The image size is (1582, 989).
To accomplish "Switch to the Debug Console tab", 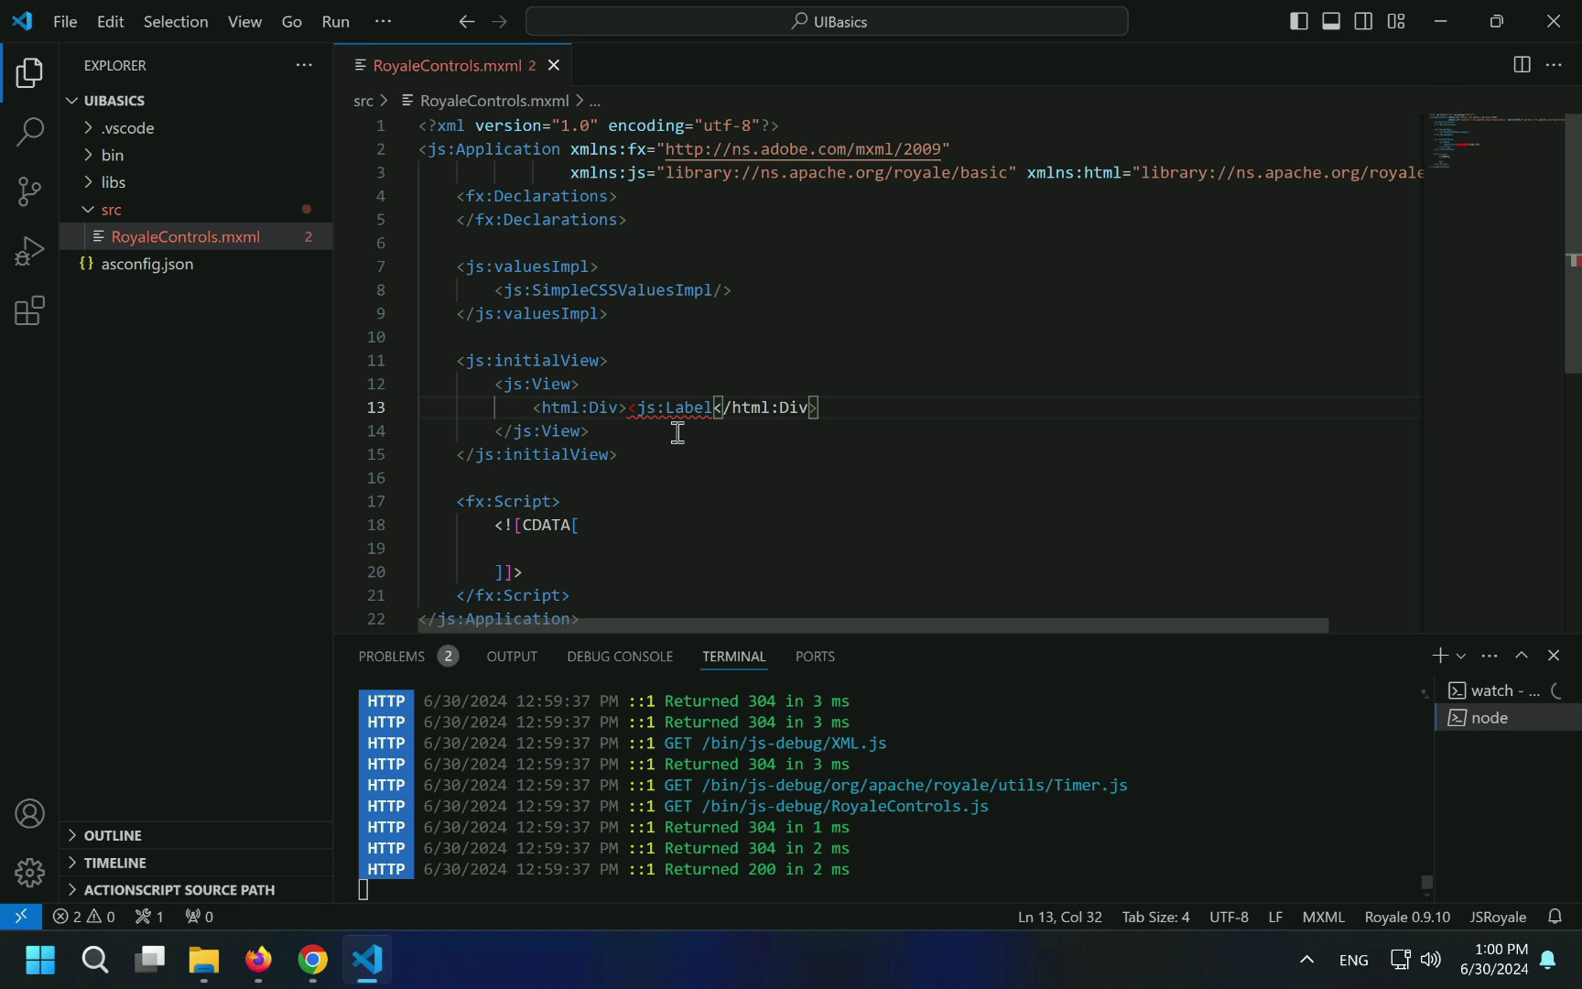I will 620,657.
